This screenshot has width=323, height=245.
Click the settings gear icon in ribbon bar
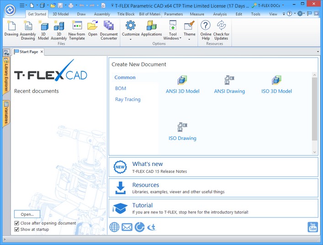[300, 14]
